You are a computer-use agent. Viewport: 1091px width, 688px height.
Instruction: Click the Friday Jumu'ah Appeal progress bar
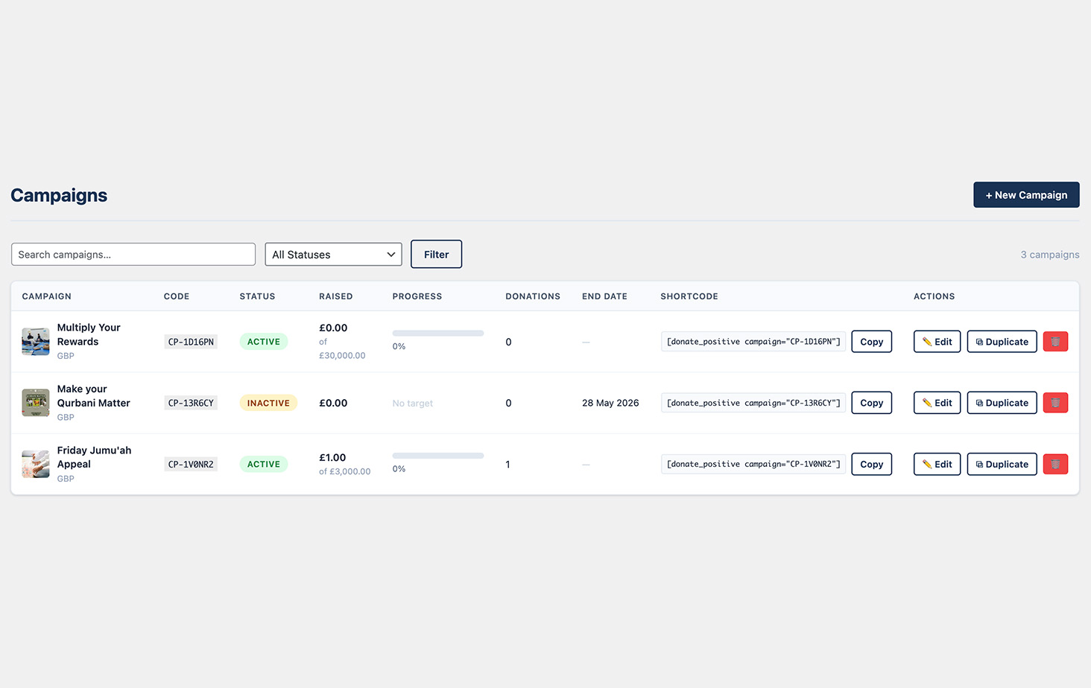pyautogui.click(x=438, y=456)
